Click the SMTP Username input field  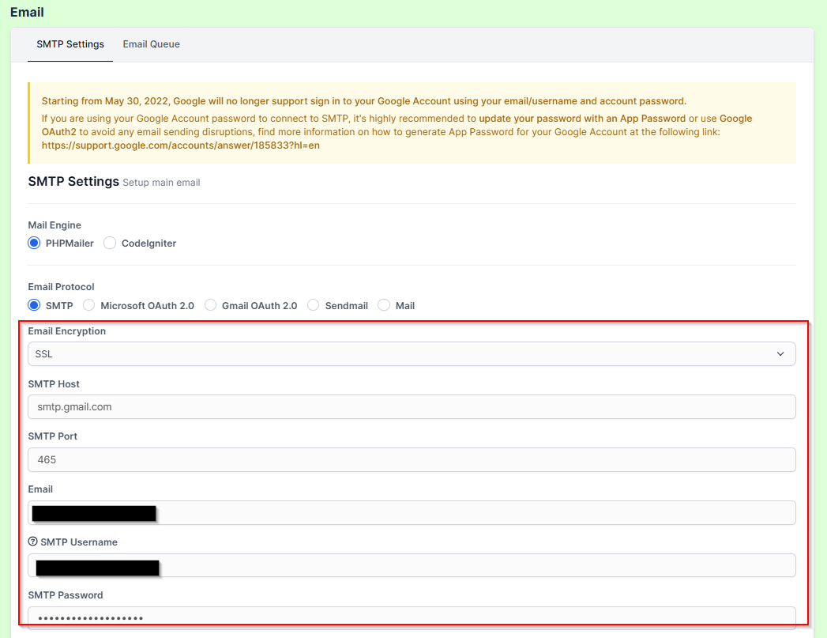click(x=474, y=565)
